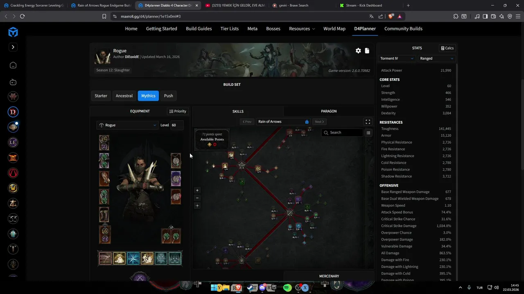Screen dimensions: 524x294
Task: Click the Level 60 input field
Action: [x=176, y=125]
